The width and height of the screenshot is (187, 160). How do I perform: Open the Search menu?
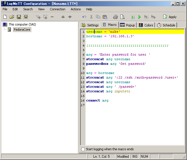point(28,9)
